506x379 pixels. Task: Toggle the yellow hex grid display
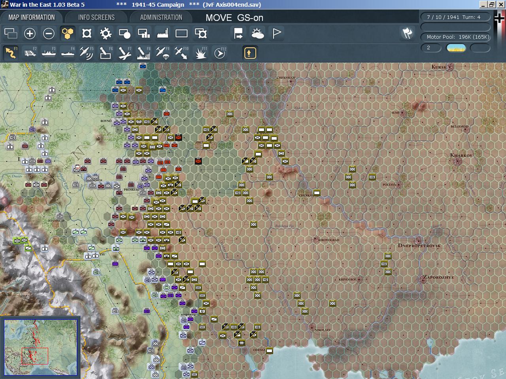(x=68, y=34)
